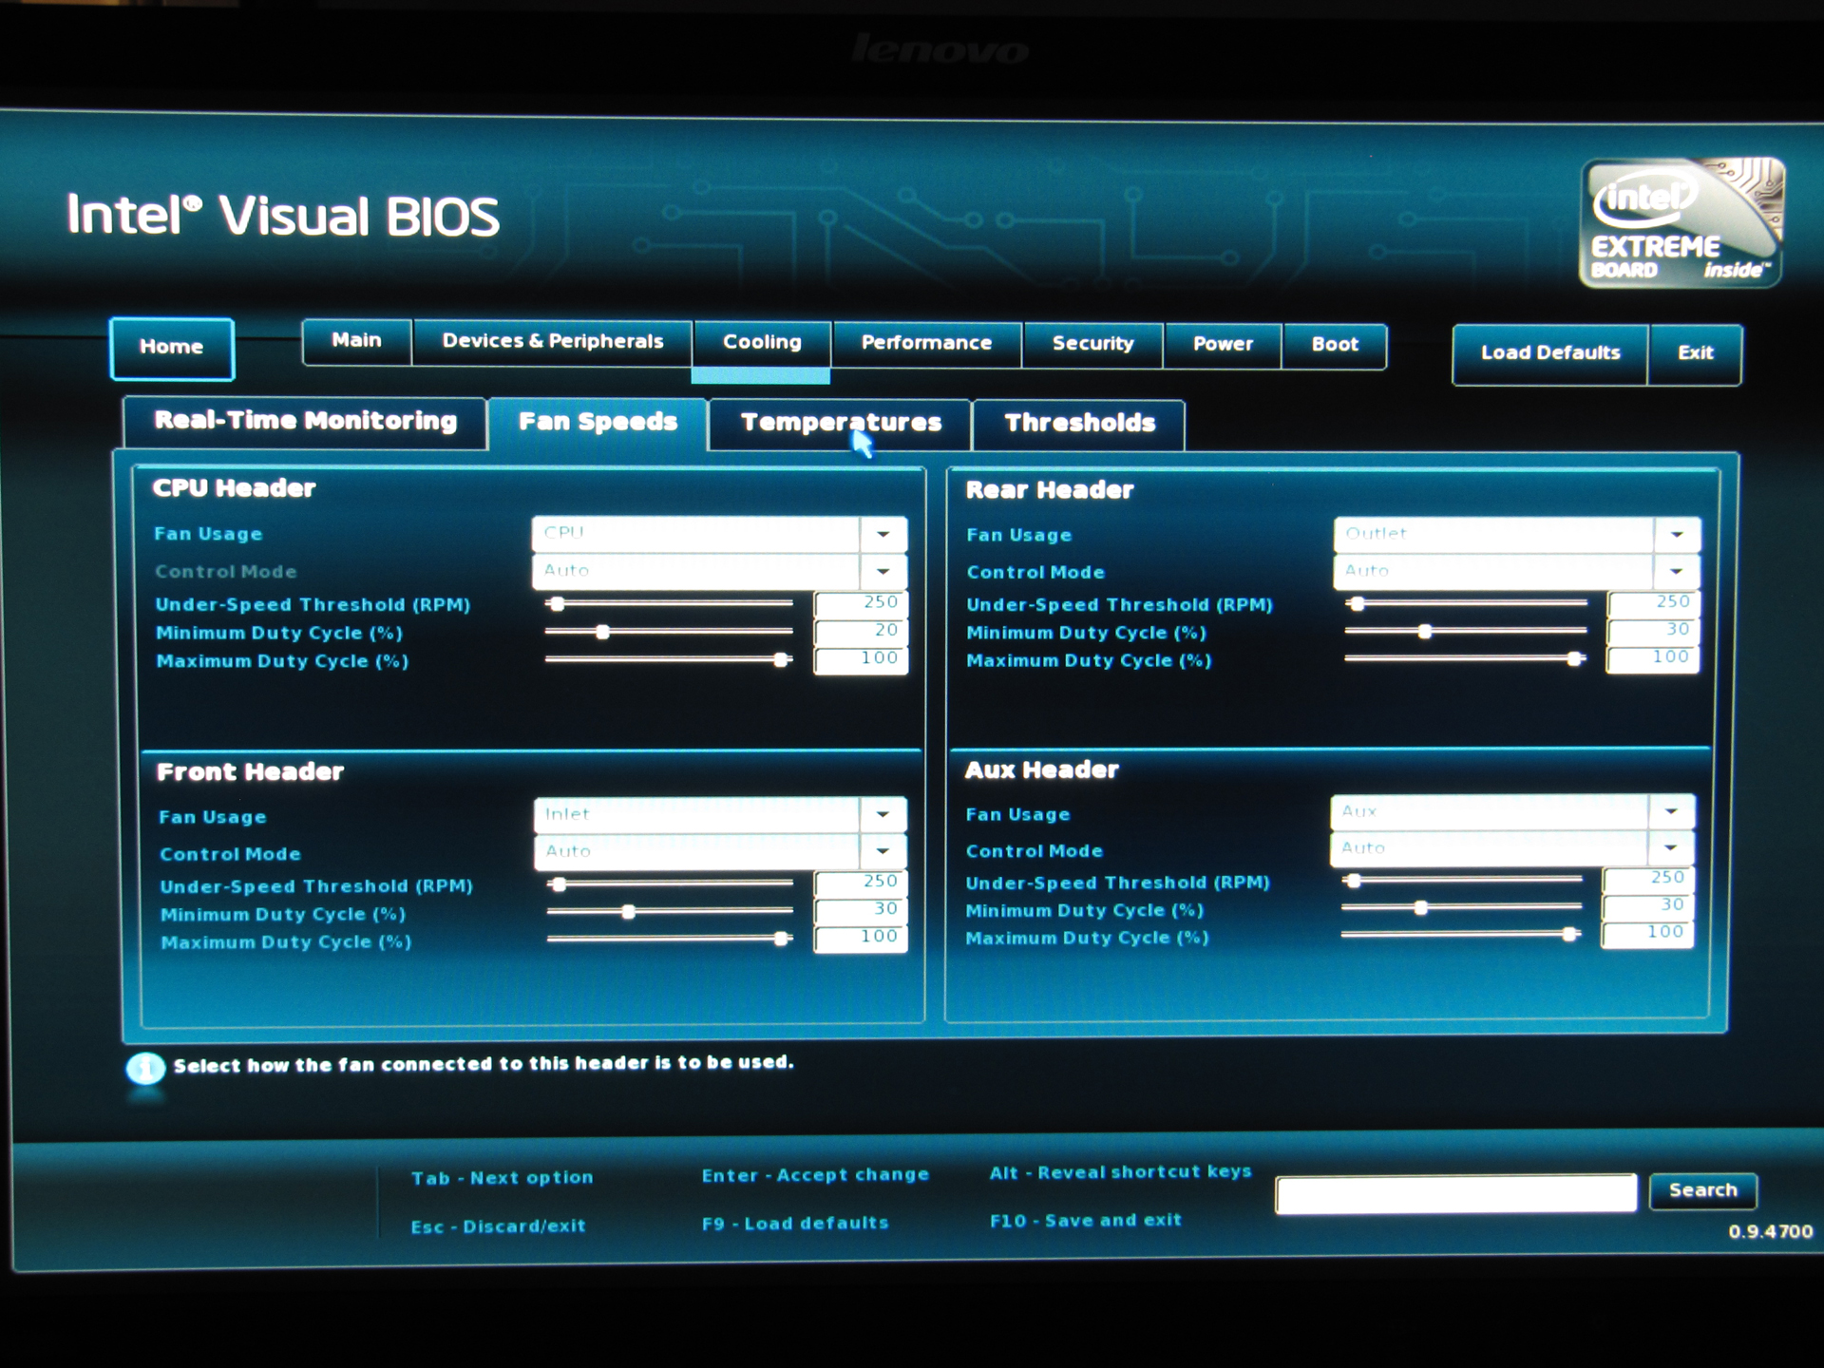This screenshot has height=1368, width=1824.
Task: Click the search text box
Action: click(1456, 1193)
